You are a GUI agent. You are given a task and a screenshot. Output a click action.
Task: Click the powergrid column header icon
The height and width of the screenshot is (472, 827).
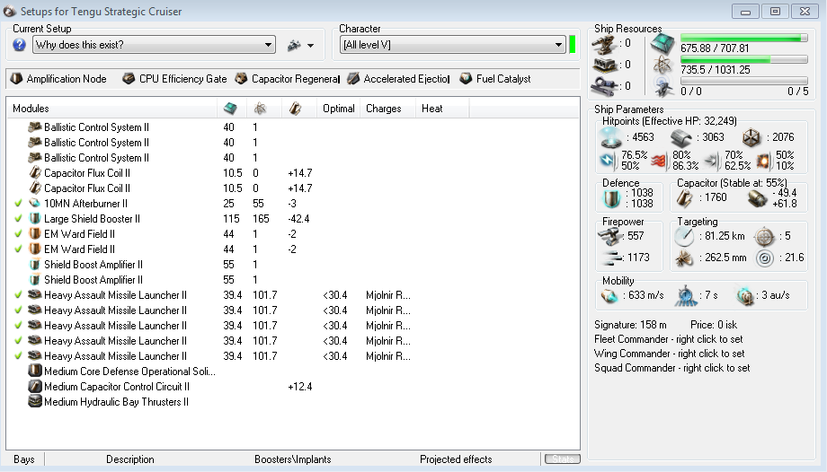[x=260, y=109]
